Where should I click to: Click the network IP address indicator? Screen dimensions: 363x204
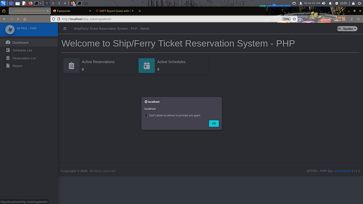tap(312, 3)
